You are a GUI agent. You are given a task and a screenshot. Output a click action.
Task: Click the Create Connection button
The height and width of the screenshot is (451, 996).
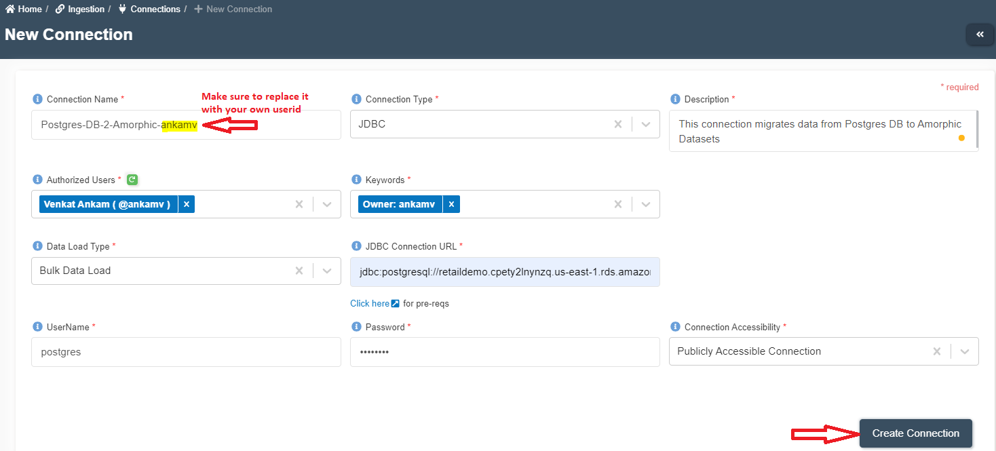pos(916,433)
